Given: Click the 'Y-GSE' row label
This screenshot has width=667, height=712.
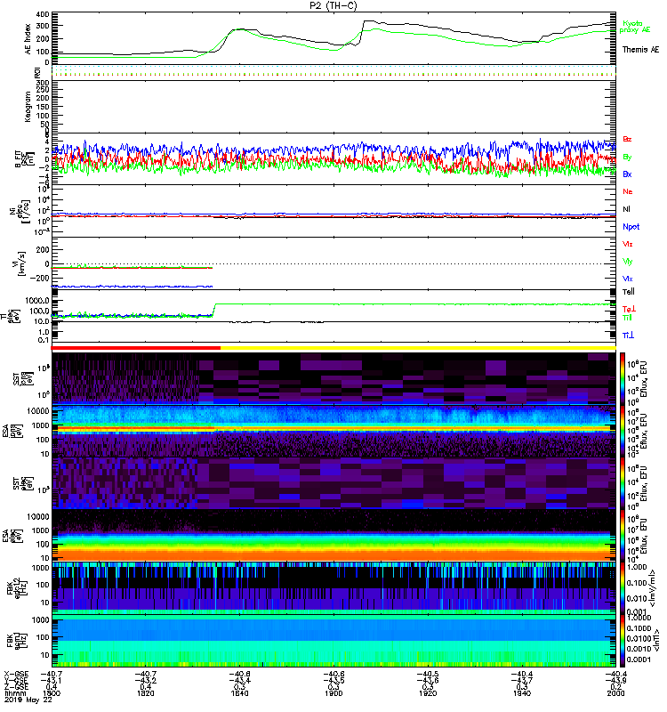Looking at the screenshot, I should tap(16, 681).
